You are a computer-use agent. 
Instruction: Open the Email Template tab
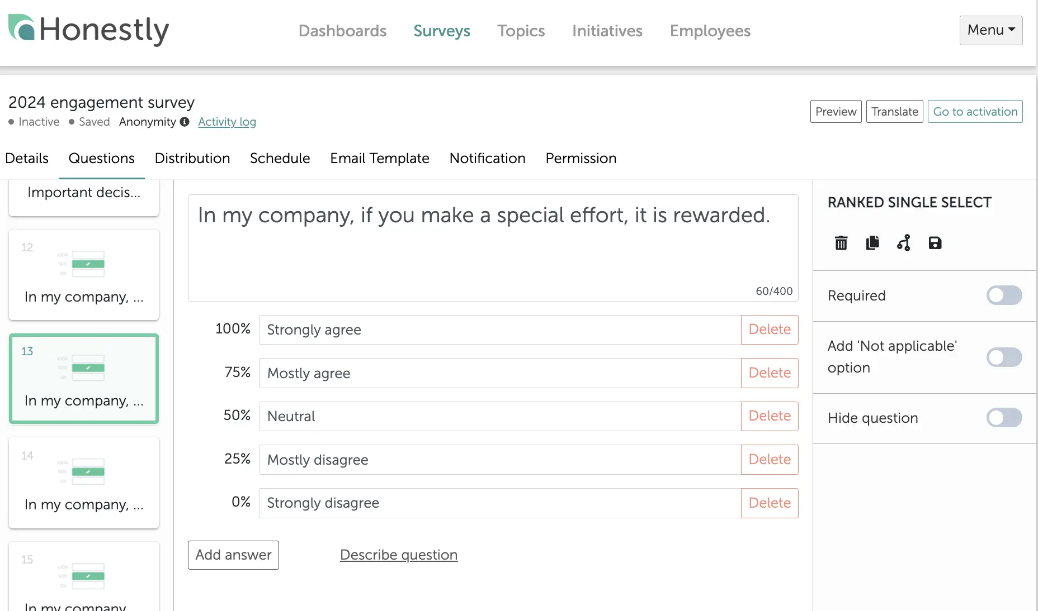379,159
